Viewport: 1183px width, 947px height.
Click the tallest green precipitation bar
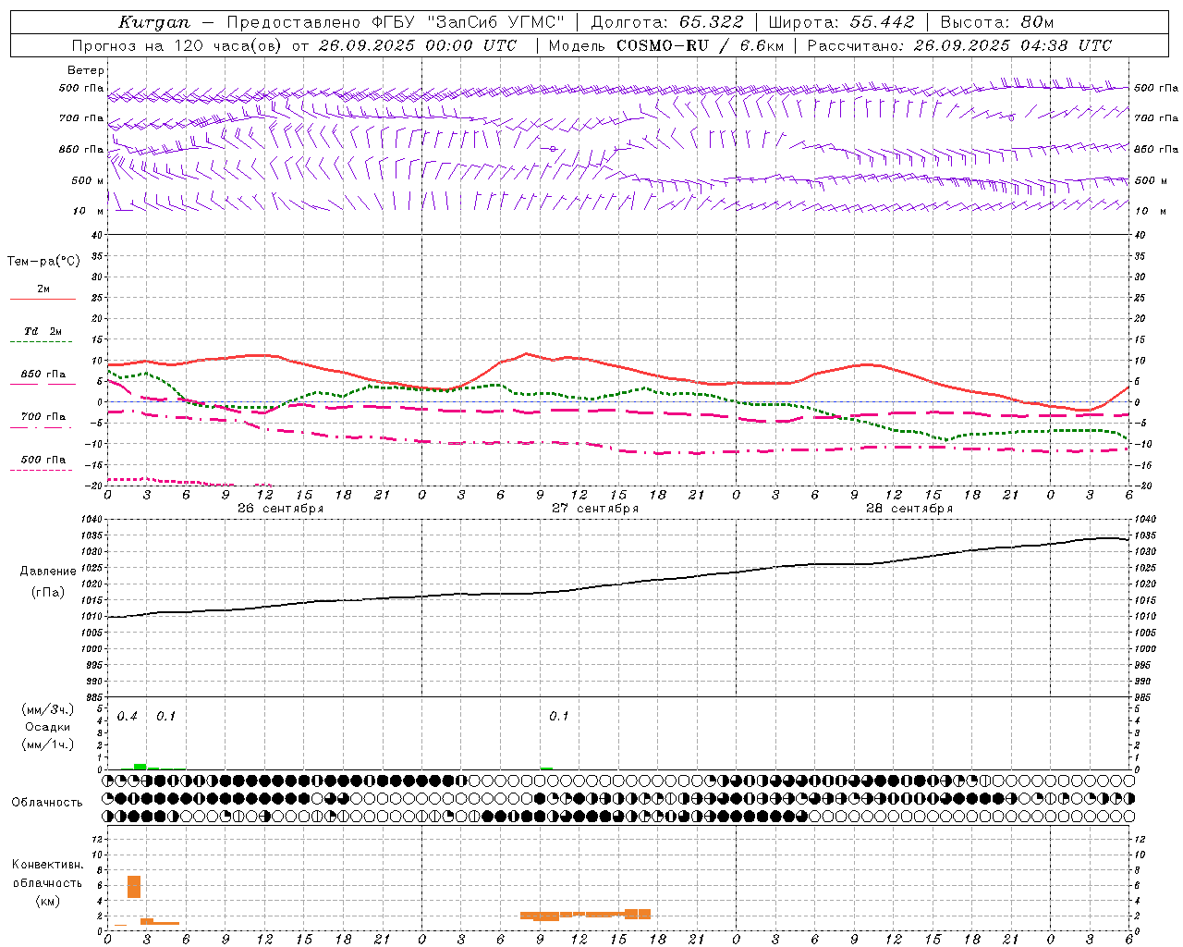140,766
